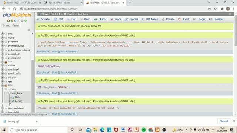Click the green reload navigation panel icon
Viewport: 237px width, 133px height.
(26, 21)
